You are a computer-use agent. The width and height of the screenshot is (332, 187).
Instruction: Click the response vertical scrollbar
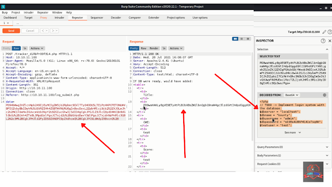pyautogui.click(x=252, y=97)
